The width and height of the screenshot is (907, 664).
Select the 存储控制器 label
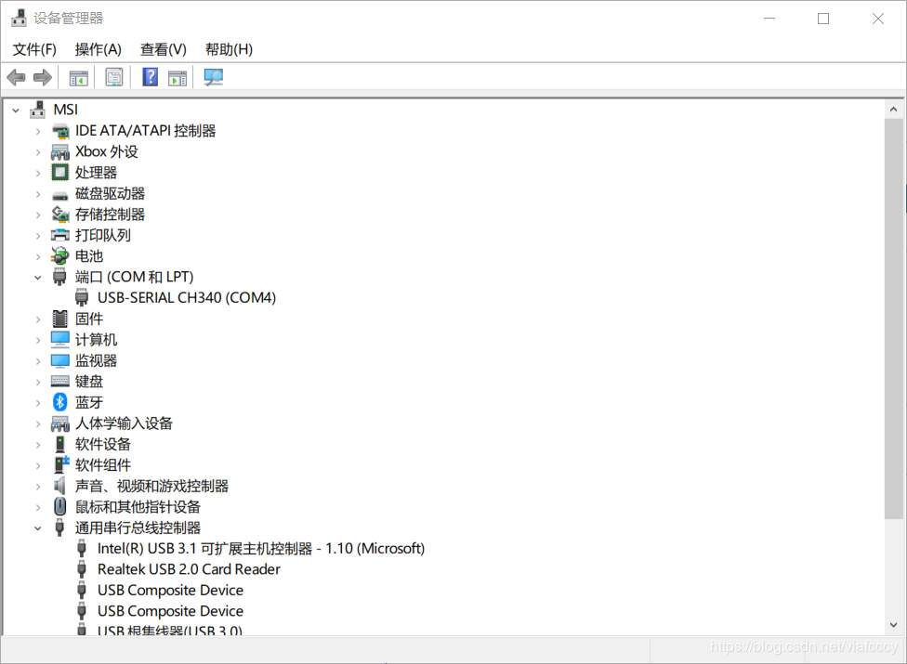(x=110, y=215)
